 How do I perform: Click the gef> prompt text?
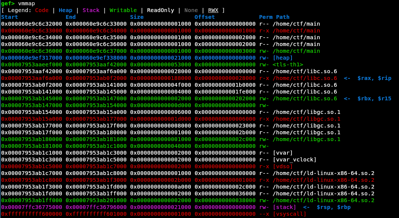tap(9, 3)
